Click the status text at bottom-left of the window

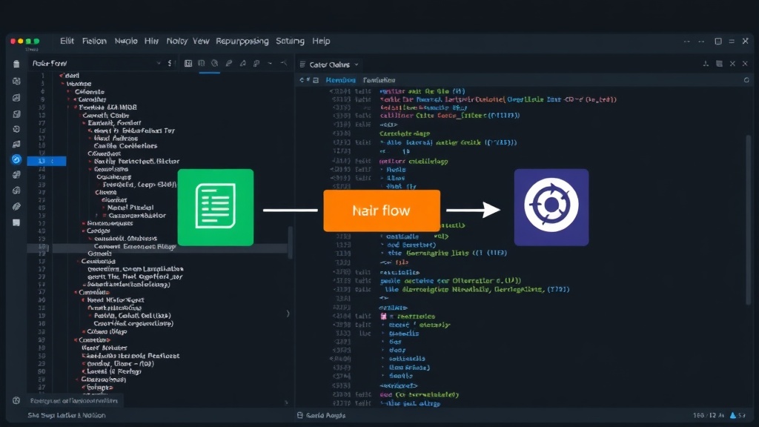[67, 415]
